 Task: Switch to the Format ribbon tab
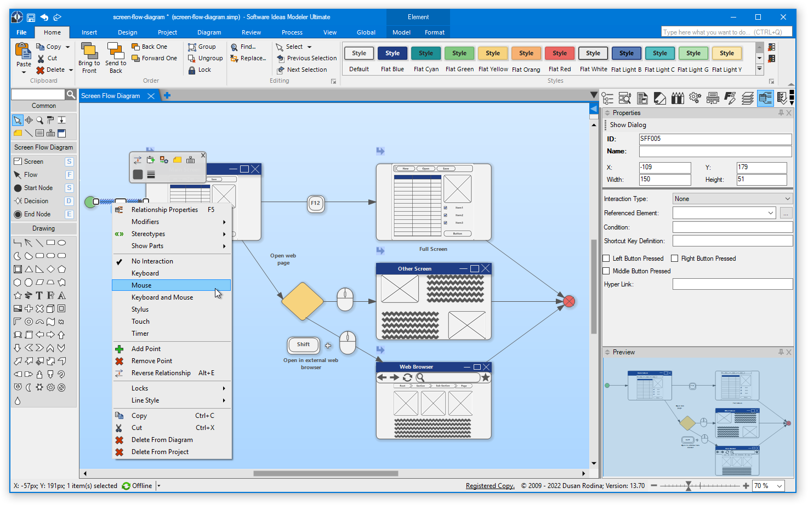(x=434, y=32)
